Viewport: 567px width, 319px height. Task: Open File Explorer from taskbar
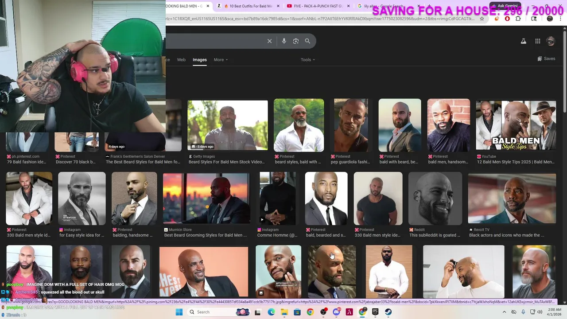point(284,312)
